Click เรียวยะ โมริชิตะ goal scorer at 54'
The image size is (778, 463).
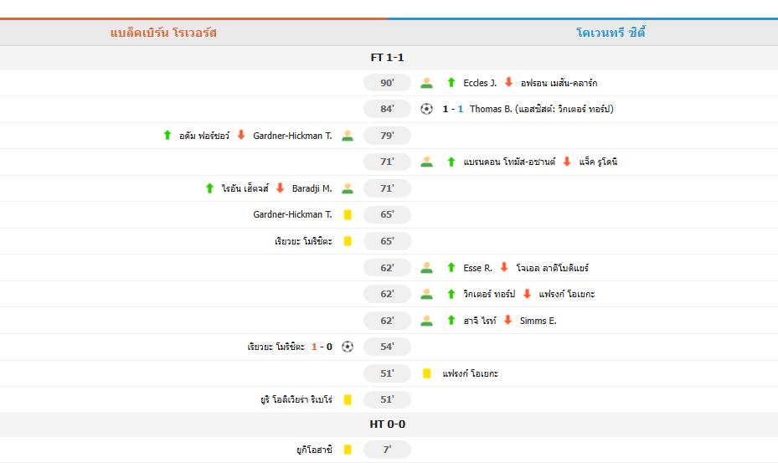pos(276,347)
